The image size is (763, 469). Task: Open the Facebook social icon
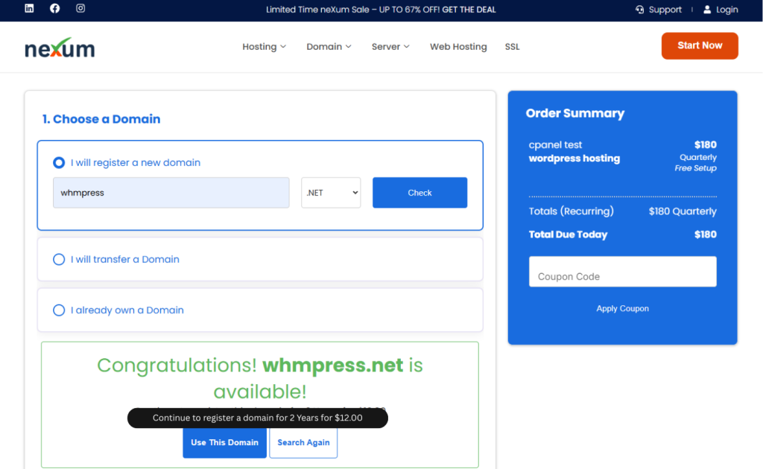[x=54, y=9]
